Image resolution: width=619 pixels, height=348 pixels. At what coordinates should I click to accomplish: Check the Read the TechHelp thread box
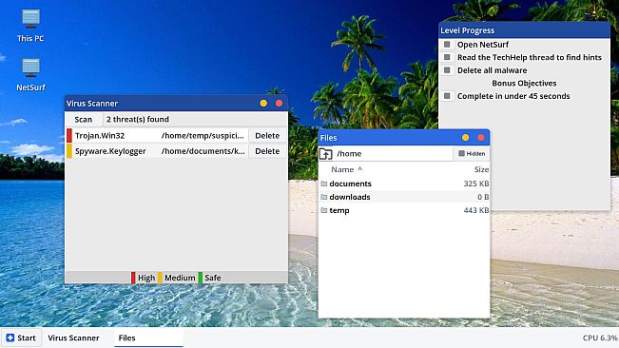point(447,57)
